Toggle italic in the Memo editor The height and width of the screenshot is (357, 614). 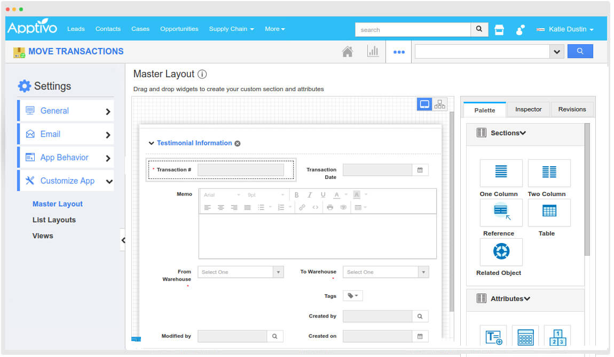pos(310,195)
